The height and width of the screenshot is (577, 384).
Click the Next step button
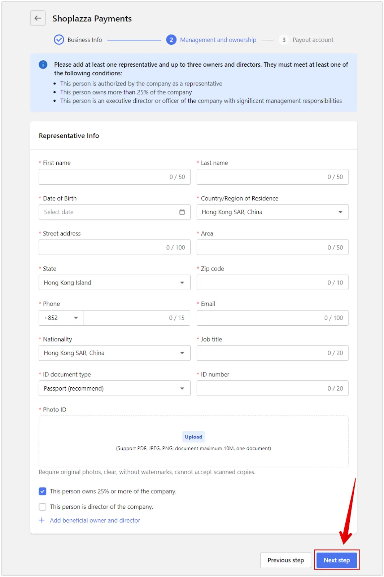(337, 560)
